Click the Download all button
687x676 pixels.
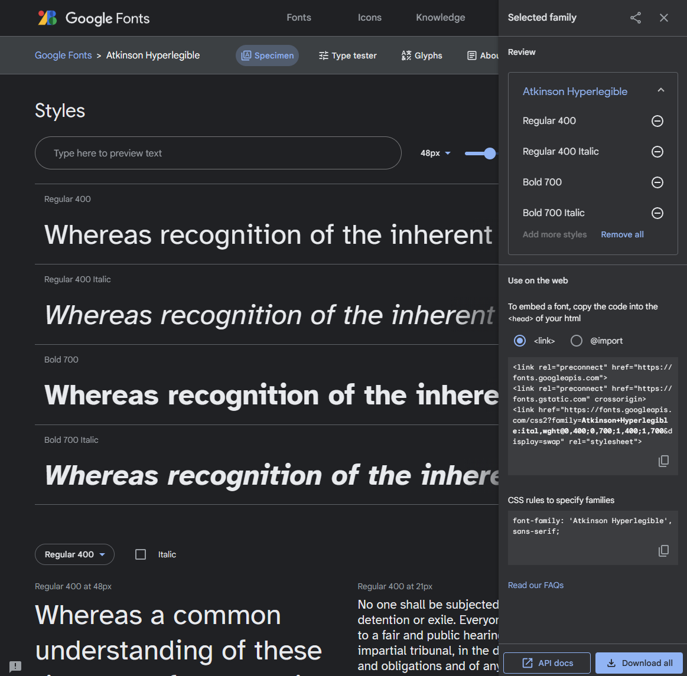click(639, 663)
